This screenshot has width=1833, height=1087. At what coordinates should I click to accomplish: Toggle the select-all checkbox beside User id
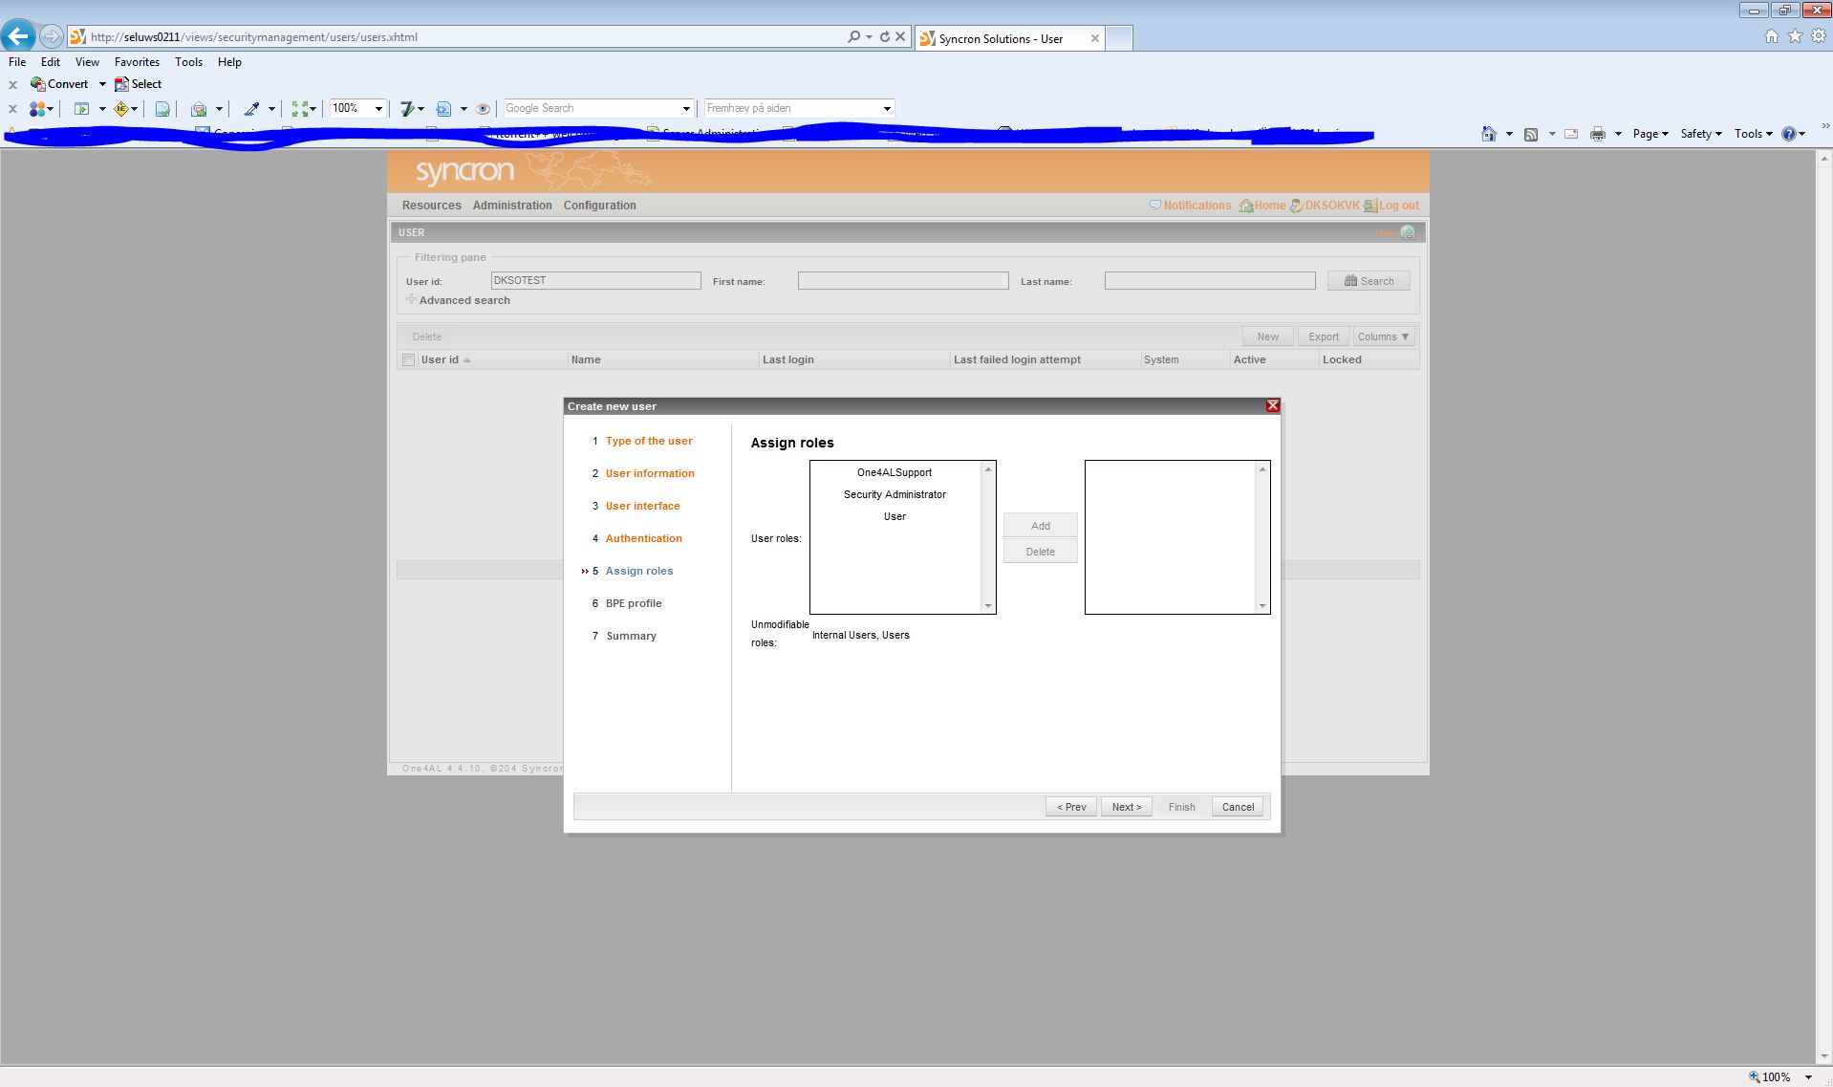click(409, 360)
